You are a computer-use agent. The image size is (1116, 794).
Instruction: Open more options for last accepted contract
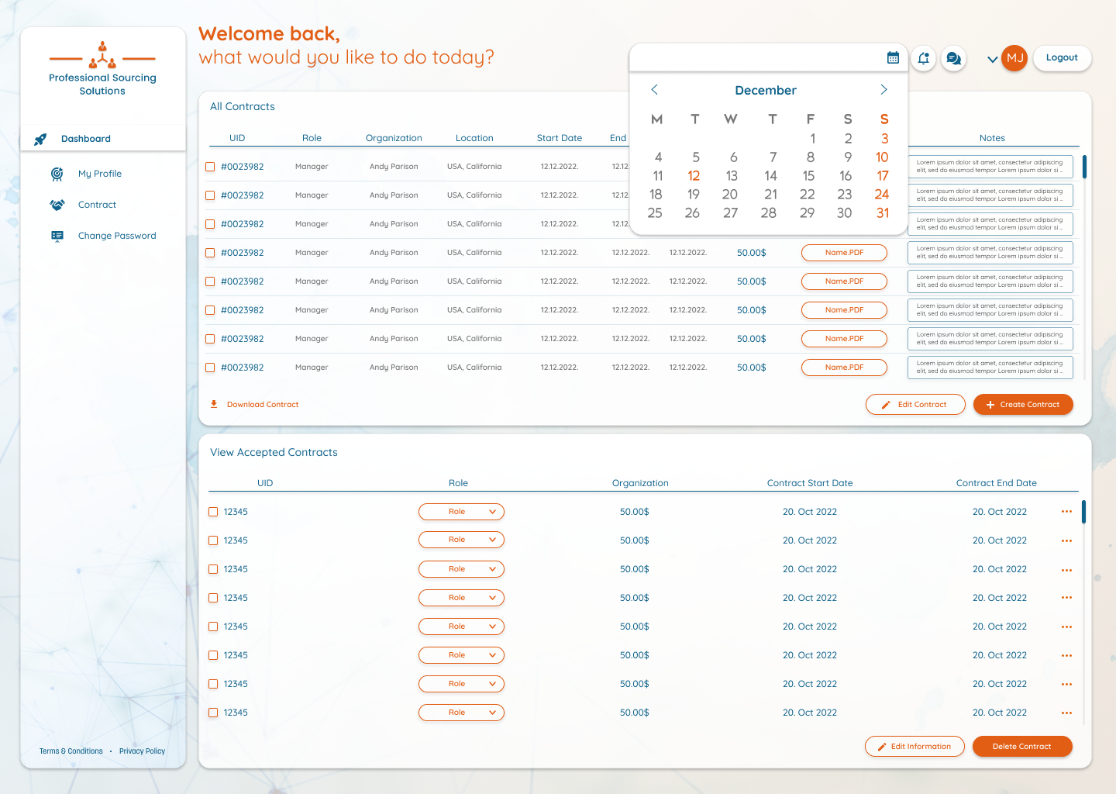click(x=1066, y=713)
